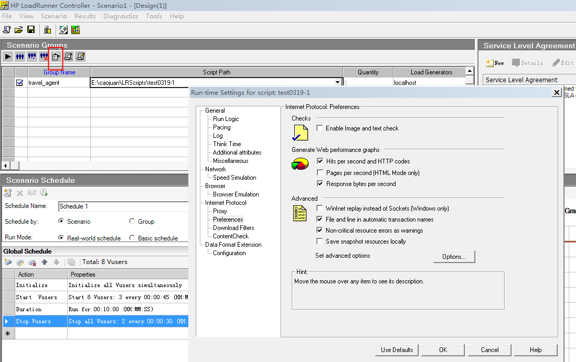Image resolution: width=576 pixels, height=362 pixels.
Task: Click OK in Run-time Settings
Action: [x=443, y=350]
